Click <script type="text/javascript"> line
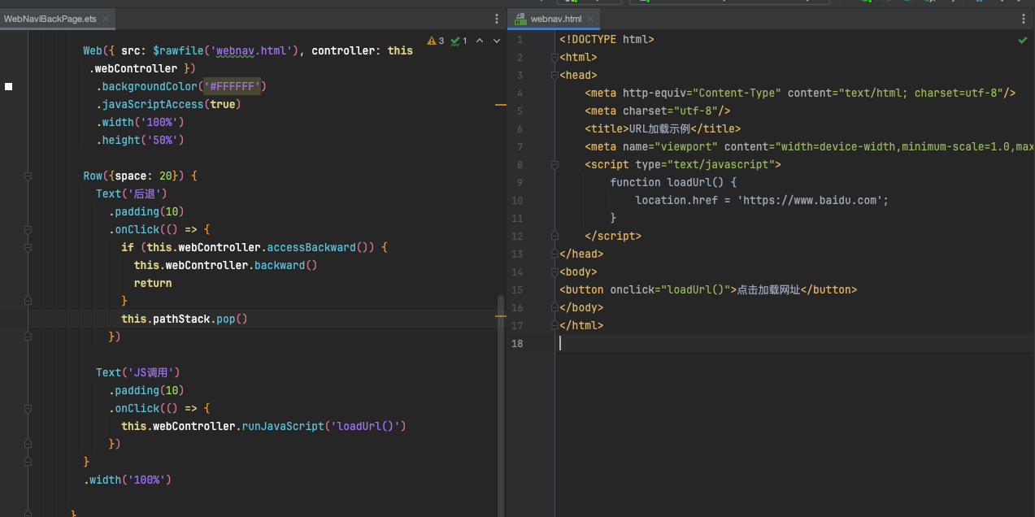The width and height of the screenshot is (1035, 517). pos(682,164)
